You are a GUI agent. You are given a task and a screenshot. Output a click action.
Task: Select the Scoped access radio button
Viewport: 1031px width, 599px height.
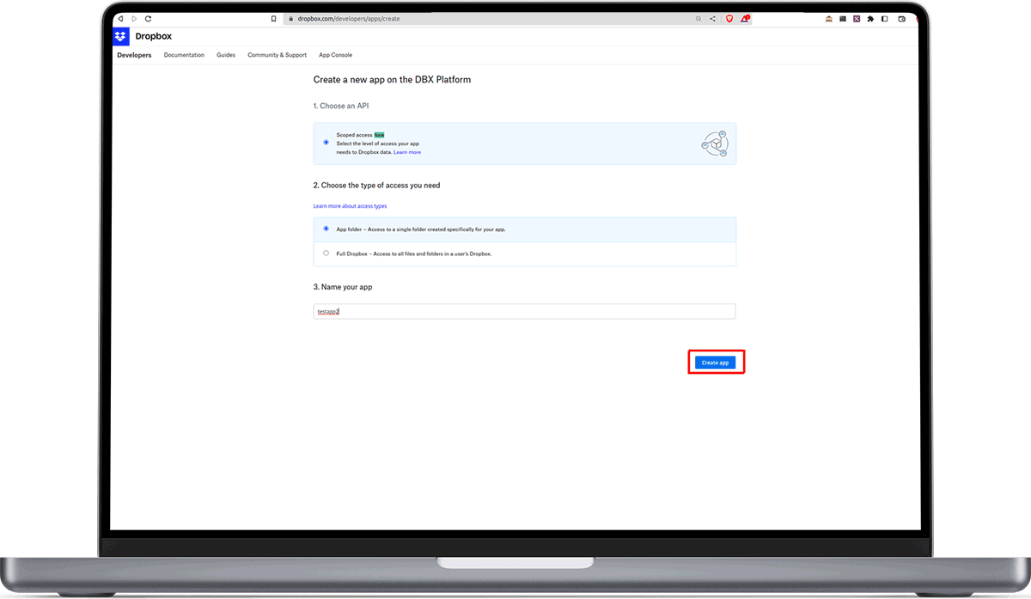tap(326, 143)
